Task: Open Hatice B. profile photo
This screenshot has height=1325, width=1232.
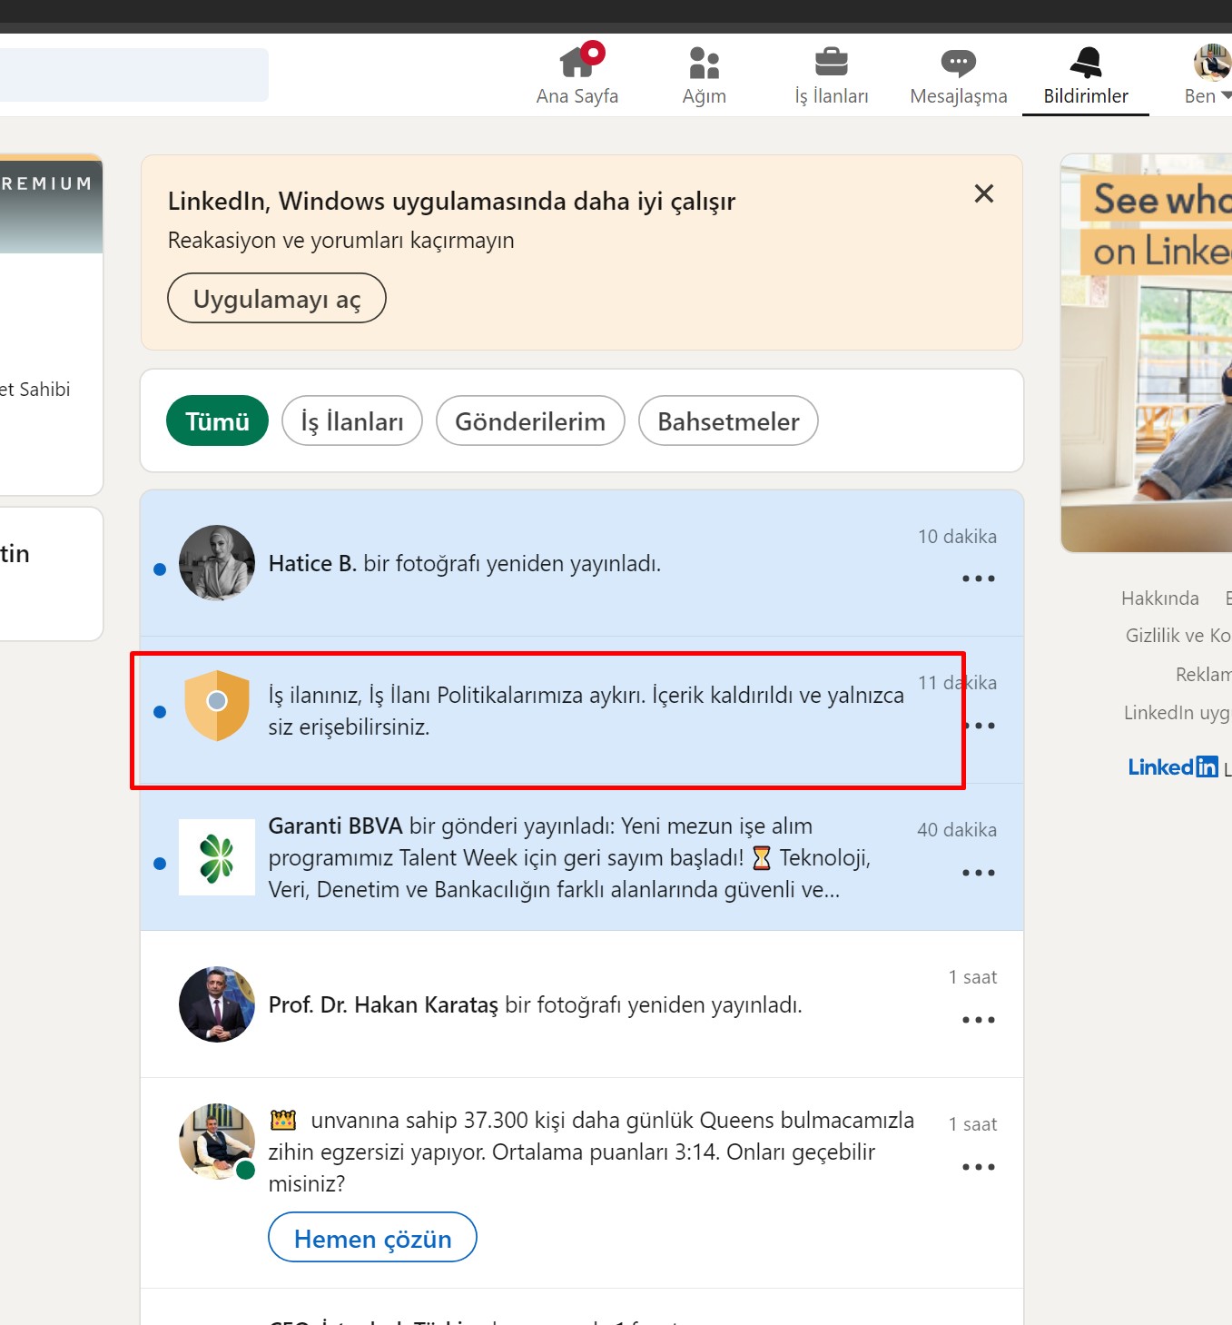Action: (x=217, y=563)
